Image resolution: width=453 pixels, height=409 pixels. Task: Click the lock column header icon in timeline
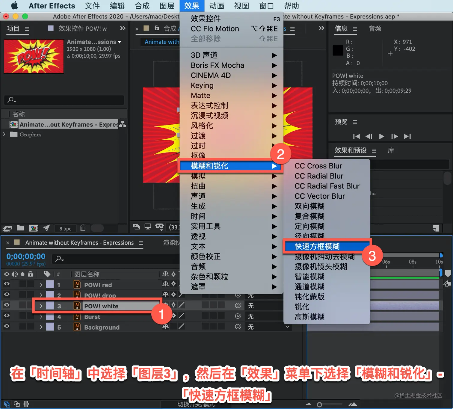[30, 274]
